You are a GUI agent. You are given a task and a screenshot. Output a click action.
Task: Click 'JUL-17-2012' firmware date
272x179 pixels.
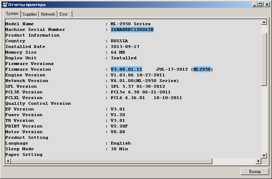click(172, 69)
